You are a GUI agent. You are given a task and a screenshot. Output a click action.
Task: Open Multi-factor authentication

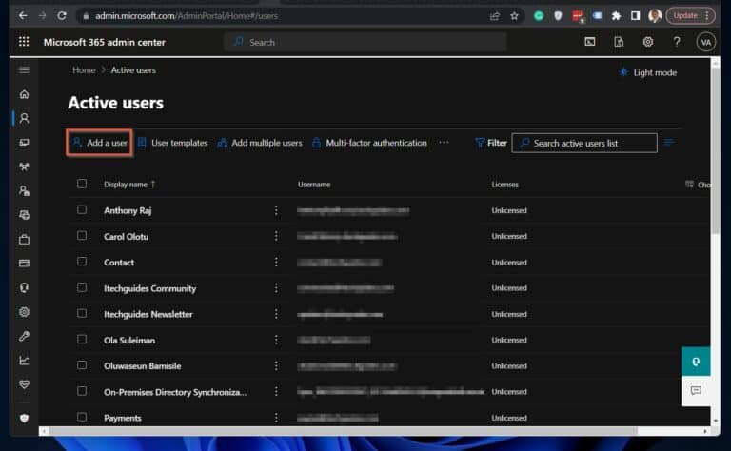pos(369,143)
